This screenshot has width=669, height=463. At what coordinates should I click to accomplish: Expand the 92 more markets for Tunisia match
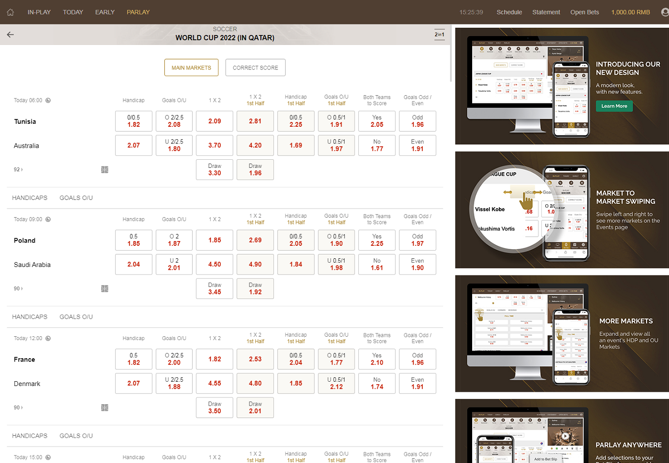pos(18,170)
